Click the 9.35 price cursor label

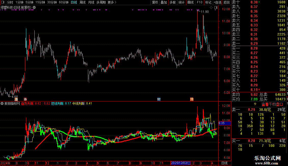(225, 123)
